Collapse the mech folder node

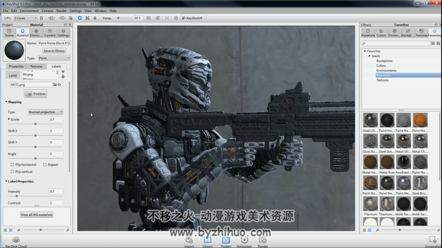pyautogui.click(x=369, y=56)
